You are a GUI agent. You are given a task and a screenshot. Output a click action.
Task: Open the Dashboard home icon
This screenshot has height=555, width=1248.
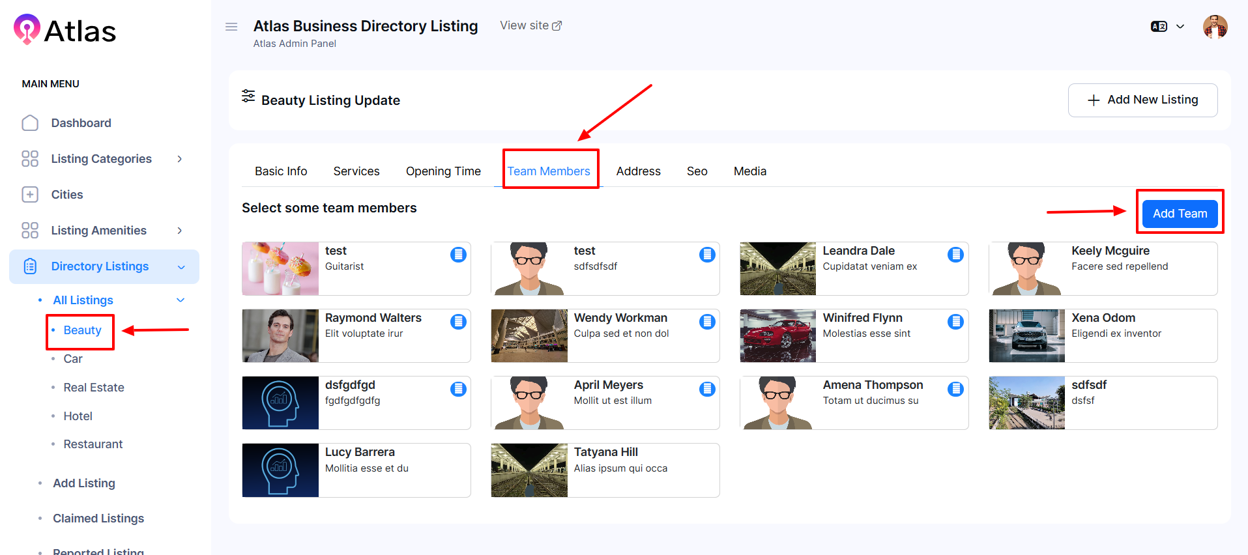[x=30, y=123]
